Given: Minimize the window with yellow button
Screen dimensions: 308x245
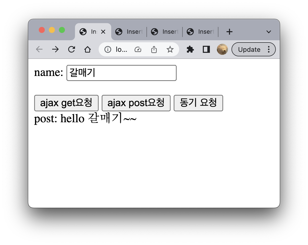Looking at the screenshot, I should (x=52, y=30).
